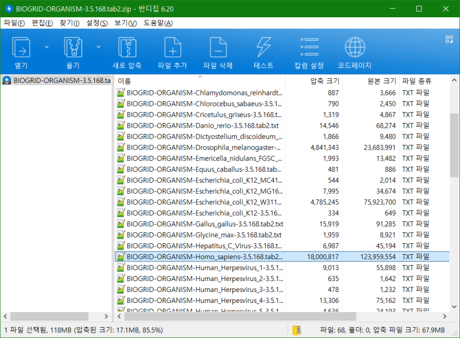Click the file list horizontal scrollbar thumb
The width and height of the screenshot is (460, 338).
240,316
